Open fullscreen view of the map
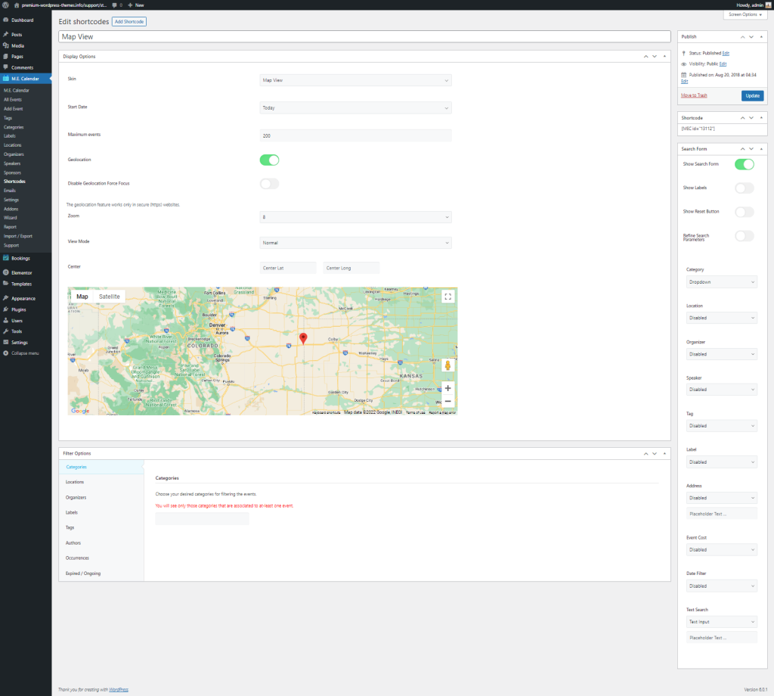Screen dimensions: 774x696 [x=447, y=296]
